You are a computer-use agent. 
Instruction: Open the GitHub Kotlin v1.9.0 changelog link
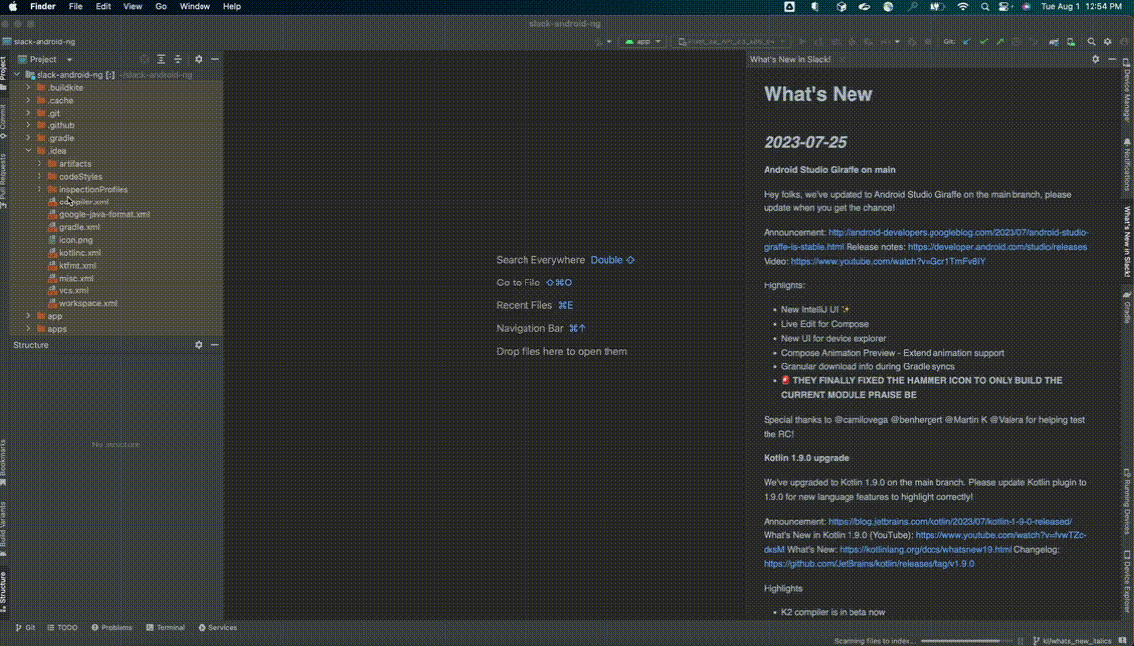point(868,564)
